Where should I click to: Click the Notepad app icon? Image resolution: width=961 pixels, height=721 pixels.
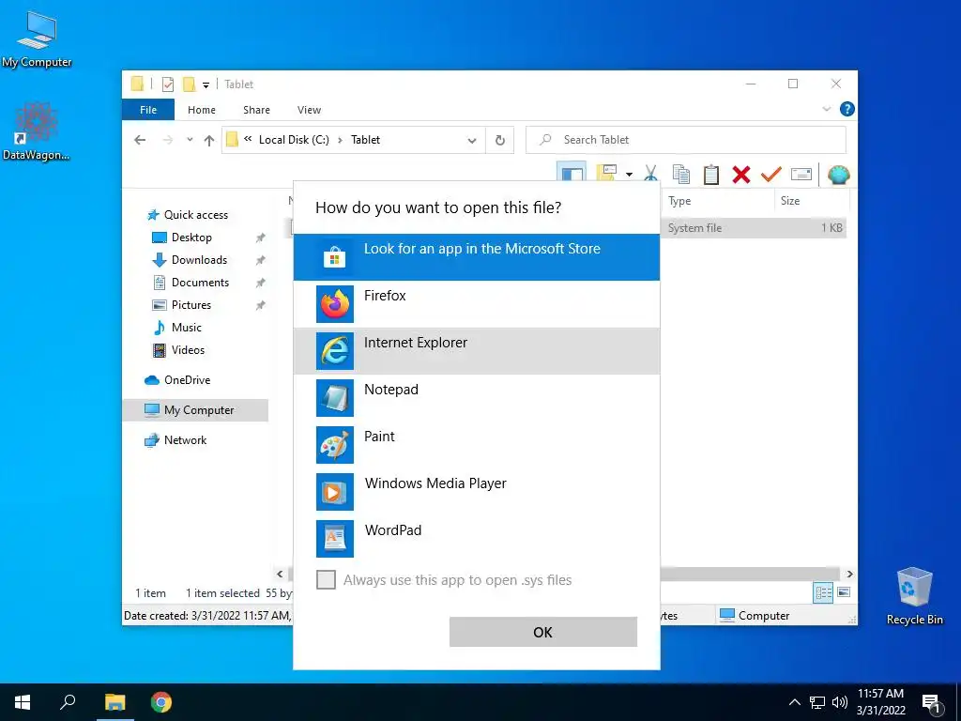(335, 397)
